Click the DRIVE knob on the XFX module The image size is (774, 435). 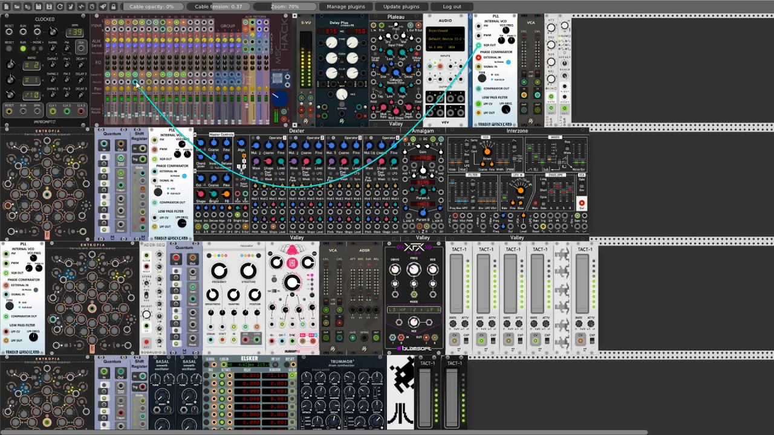pos(395,269)
